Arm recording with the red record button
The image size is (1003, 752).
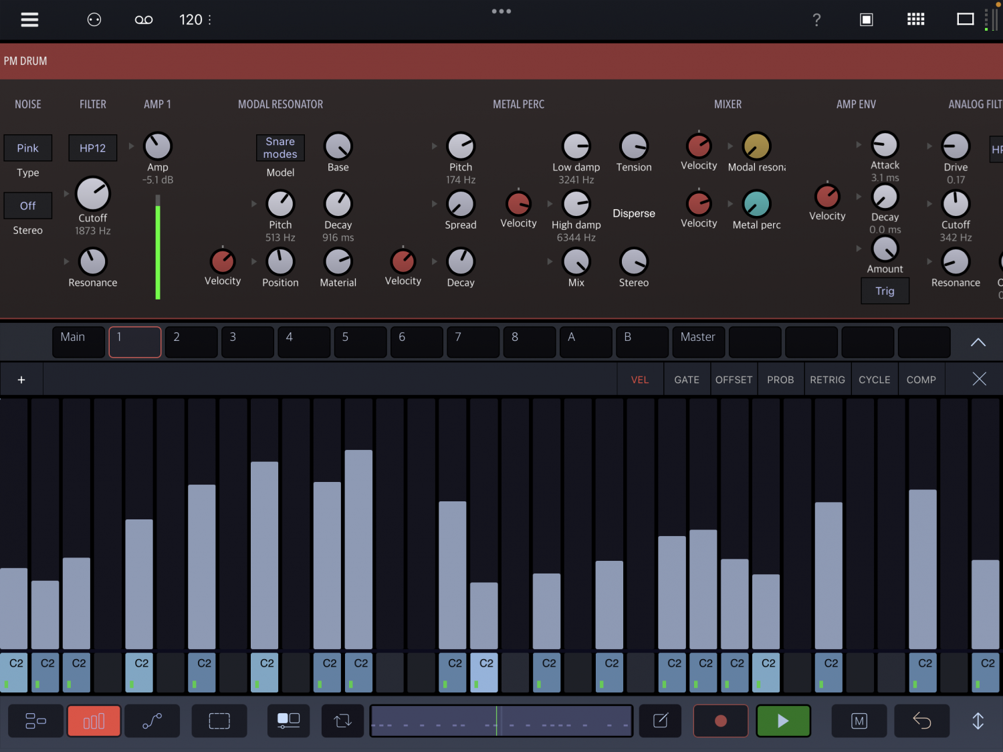(720, 721)
